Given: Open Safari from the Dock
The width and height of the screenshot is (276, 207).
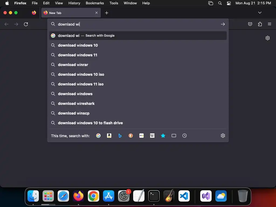Looking at the screenshot, I should pyautogui.click(x=63, y=196).
